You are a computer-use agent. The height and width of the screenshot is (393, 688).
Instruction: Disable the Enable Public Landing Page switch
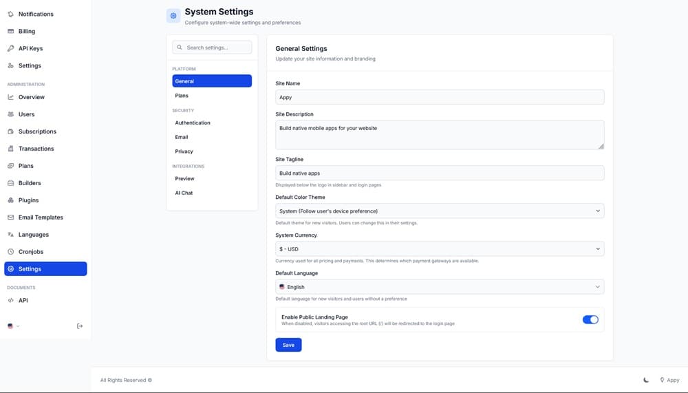(590, 319)
